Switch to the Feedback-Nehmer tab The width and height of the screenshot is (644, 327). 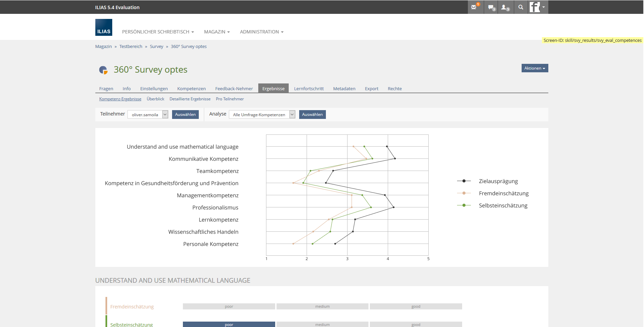234,89
